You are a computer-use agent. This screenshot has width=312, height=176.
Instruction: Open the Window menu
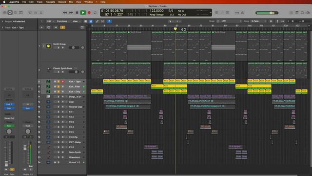pos(89,2)
